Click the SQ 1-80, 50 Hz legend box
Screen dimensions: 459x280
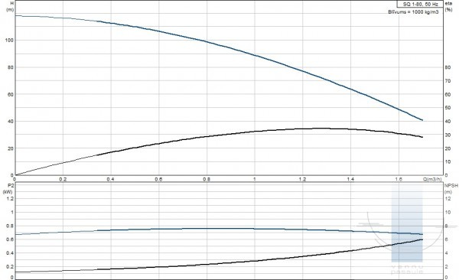click(x=420, y=4)
